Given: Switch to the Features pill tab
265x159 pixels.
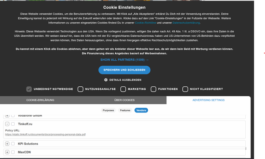Looking at the screenshot, I should point(125,110).
